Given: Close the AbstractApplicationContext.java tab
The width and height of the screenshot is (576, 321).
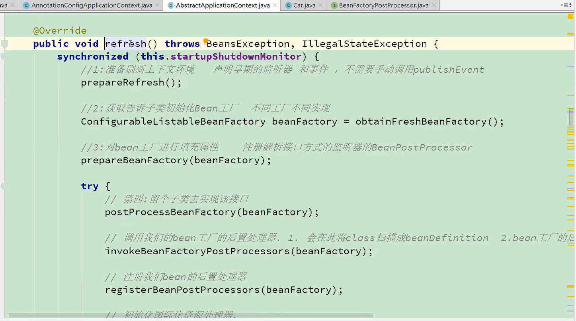Looking at the screenshot, I should [x=275, y=6].
